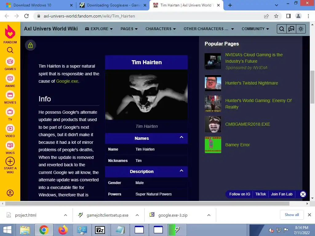Image resolution: width=315 pixels, height=236 pixels.
Task: Open google.exe-3.zip download options arrow
Action: tap(209, 215)
